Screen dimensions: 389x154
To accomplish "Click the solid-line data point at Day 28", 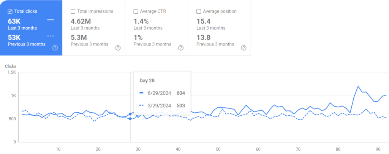I will tap(130, 114).
